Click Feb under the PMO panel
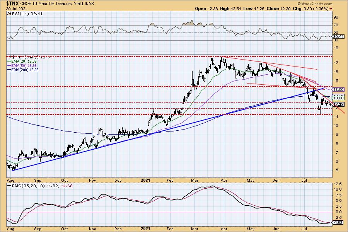 point(170,229)
